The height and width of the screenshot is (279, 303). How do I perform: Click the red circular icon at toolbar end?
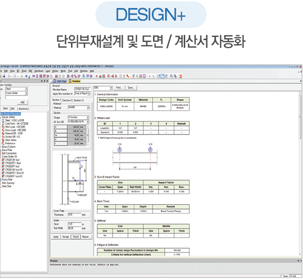pos(181,76)
